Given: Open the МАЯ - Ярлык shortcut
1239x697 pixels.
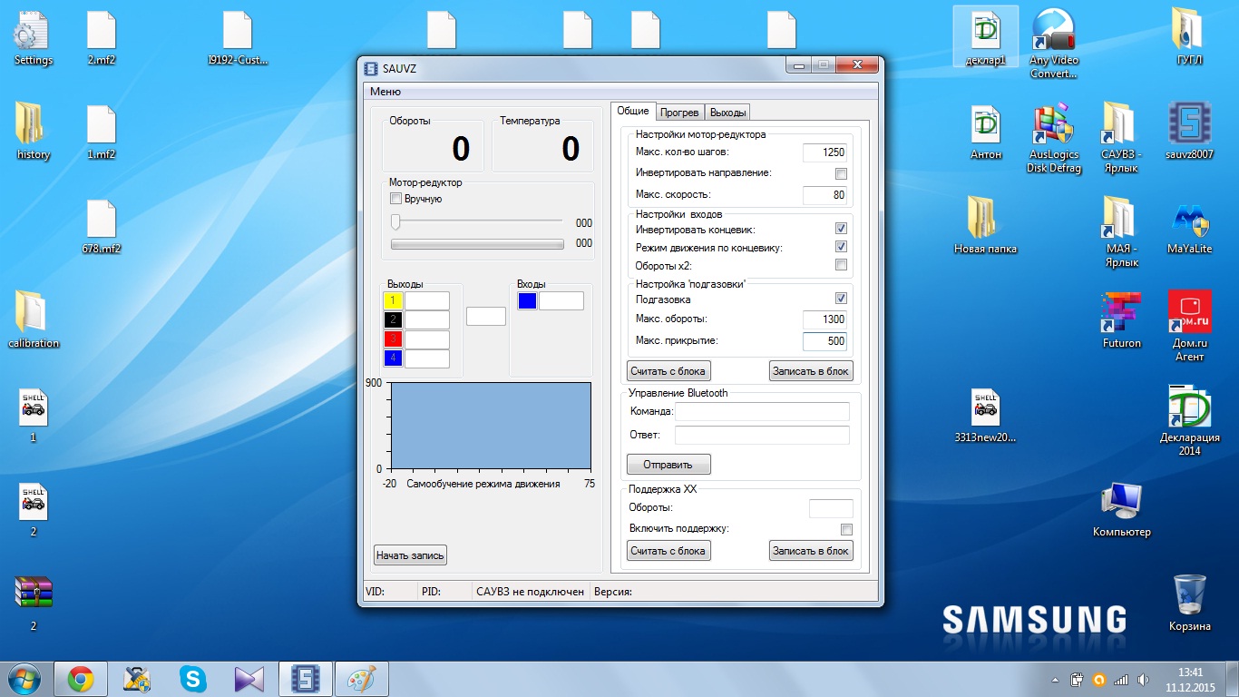Looking at the screenshot, I should 1121,233.
